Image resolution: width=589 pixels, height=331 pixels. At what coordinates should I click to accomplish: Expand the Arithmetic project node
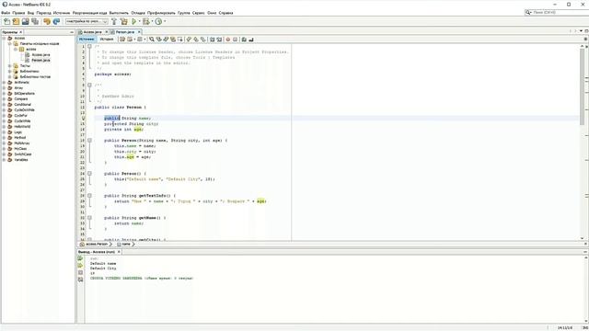pyautogui.click(x=4, y=82)
